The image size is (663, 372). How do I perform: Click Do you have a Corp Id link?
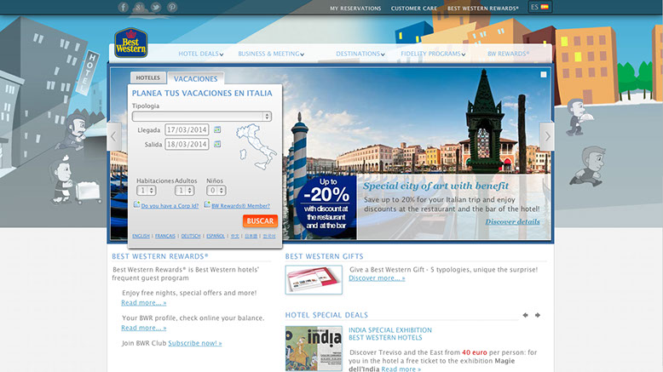pos(170,206)
